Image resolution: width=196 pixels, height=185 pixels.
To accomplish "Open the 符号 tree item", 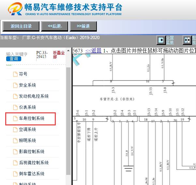I will click(23, 74).
